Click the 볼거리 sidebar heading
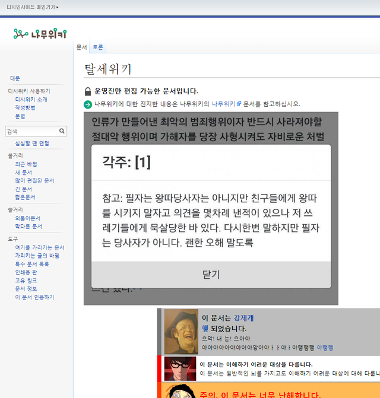The height and width of the screenshot is (398, 380). (15, 155)
